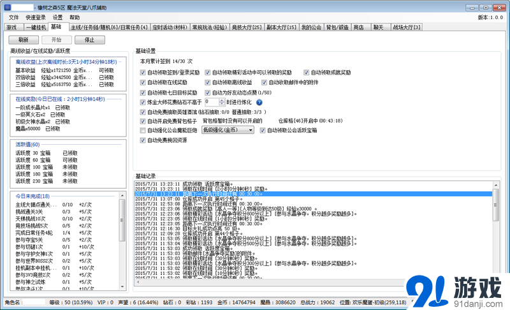
Task: Toggle 自动领取成就奖励 checkbox
Action: [306, 73]
